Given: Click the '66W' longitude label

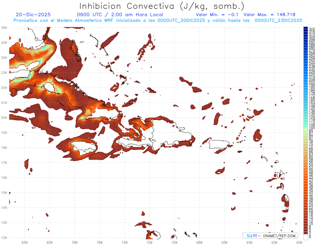Looking at the screenshot, I should coord(224,242).
